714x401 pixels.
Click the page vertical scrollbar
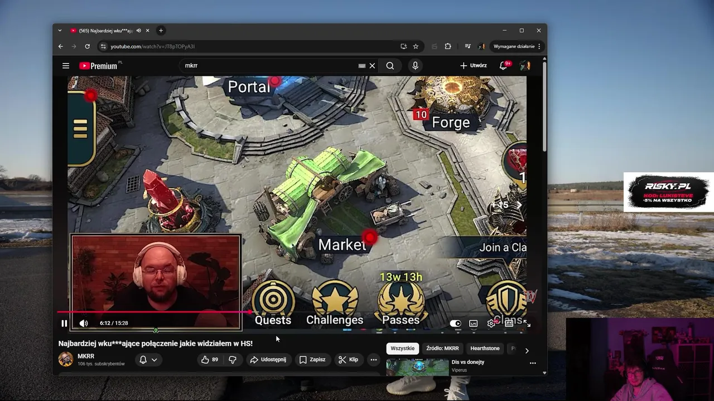(544, 106)
